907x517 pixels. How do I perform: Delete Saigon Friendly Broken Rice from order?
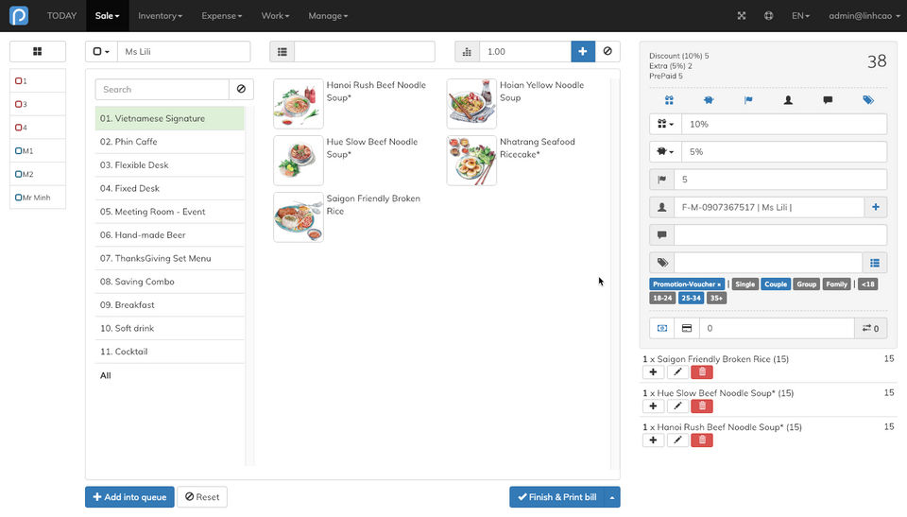point(702,372)
